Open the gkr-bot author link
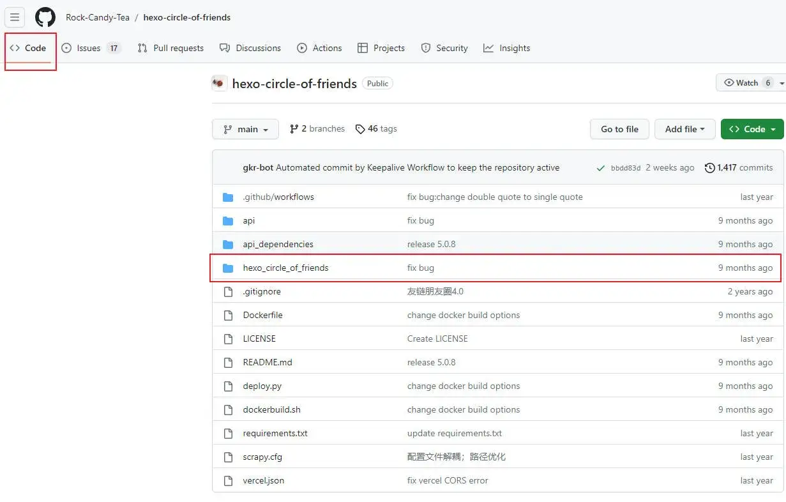 [258, 168]
